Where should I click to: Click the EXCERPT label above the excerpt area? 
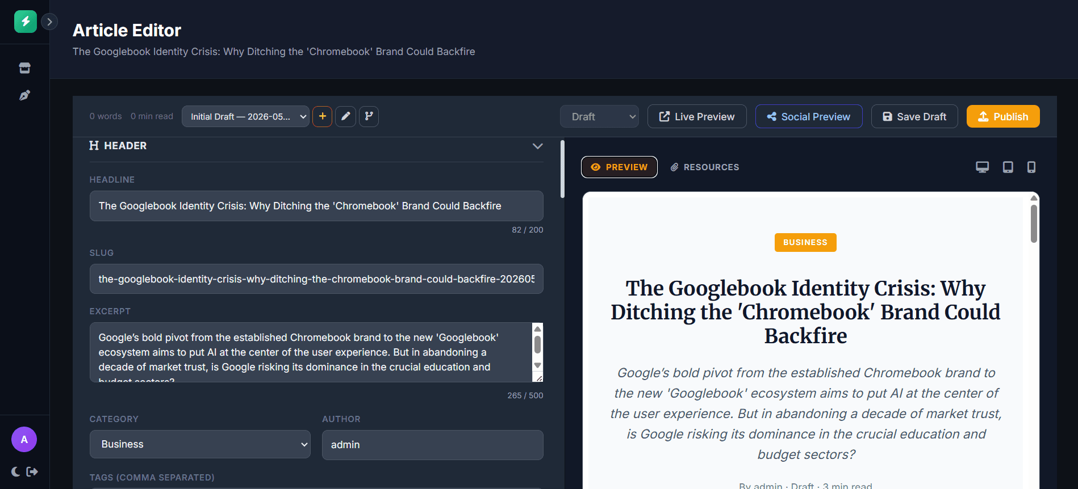pos(110,311)
